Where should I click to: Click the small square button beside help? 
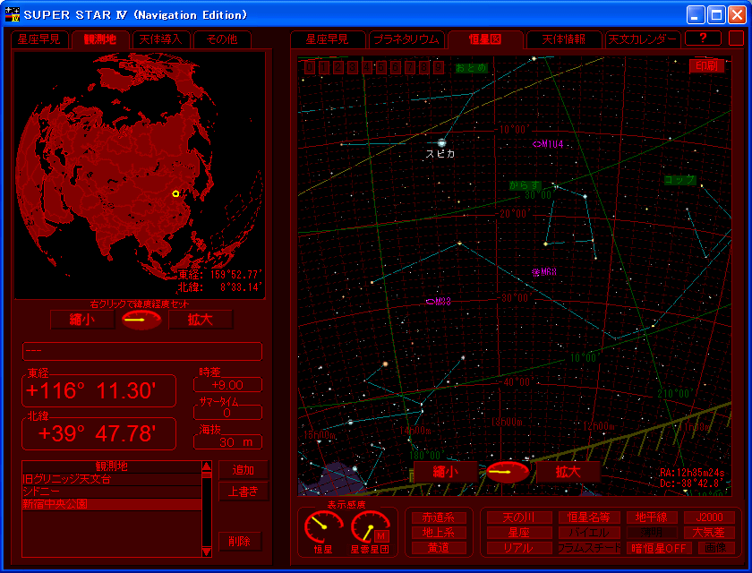tap(736, 38)
